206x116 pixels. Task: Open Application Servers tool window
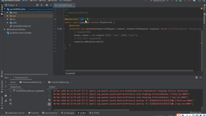15,113
